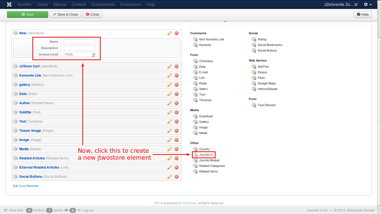Open the Extensions menu

[x=131, y=4]
